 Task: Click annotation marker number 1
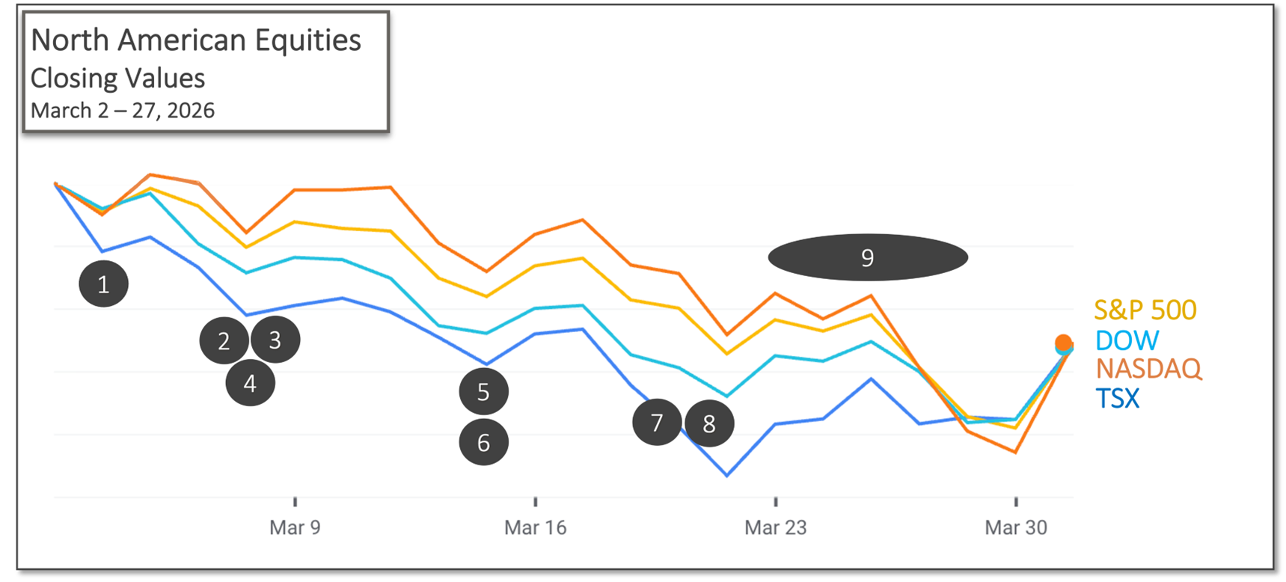point(103,284)
